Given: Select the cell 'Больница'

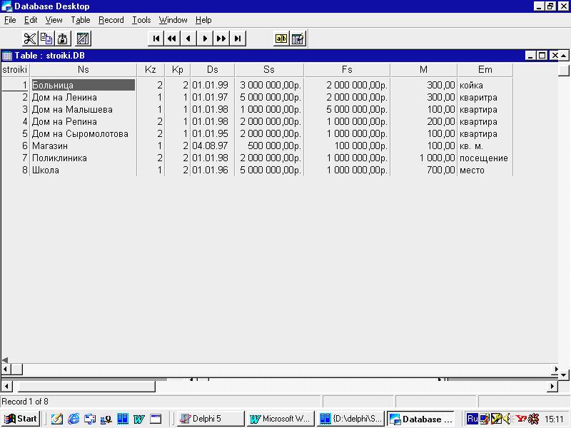Looking at the screenshot, I should coord(83,85).
